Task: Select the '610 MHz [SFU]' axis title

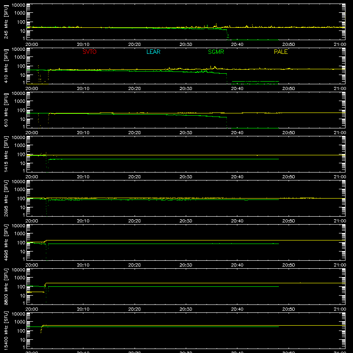Action: click(6, 110)
